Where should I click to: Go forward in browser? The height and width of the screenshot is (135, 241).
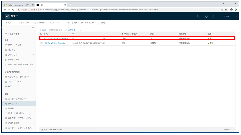pyautogui.click(x=9, y=10)
